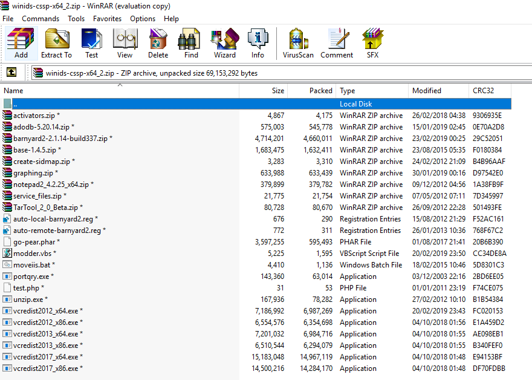
Task: Open the File menu
Action: point(8,18)
